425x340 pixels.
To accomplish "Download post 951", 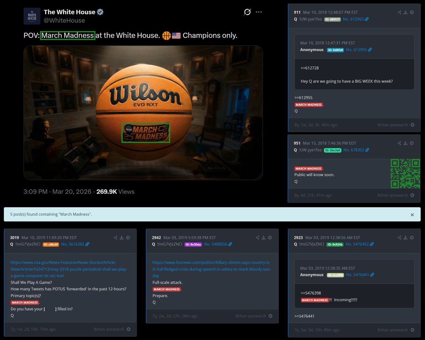I will coord(406,143).
